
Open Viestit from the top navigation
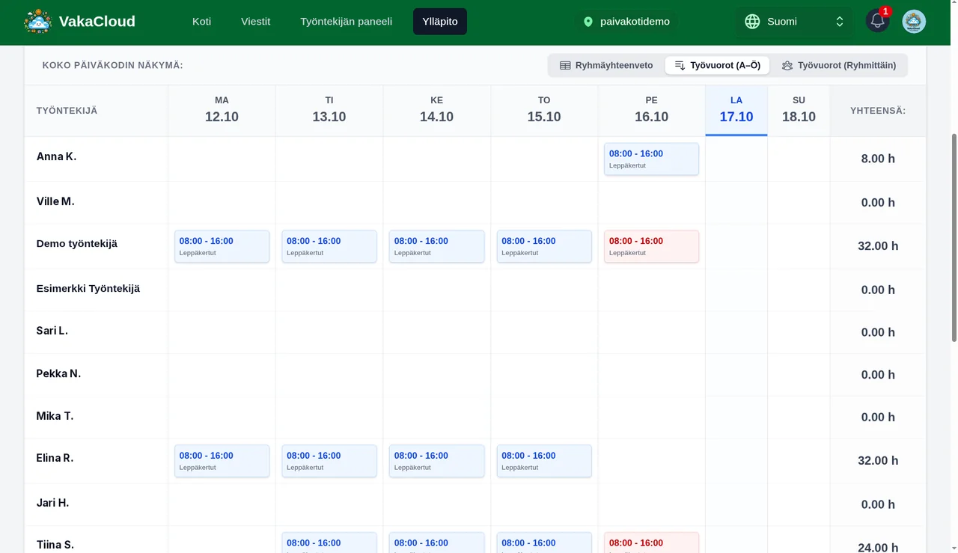tap(256, 22)
